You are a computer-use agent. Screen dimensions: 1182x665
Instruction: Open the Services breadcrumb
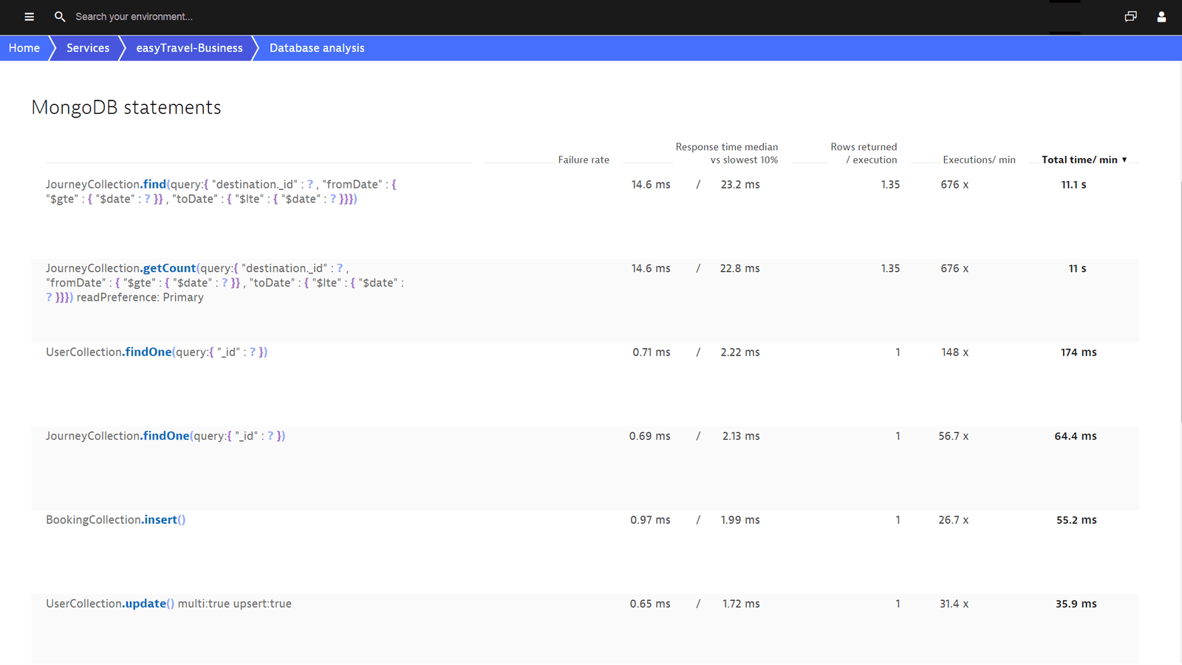coord(88,48)
